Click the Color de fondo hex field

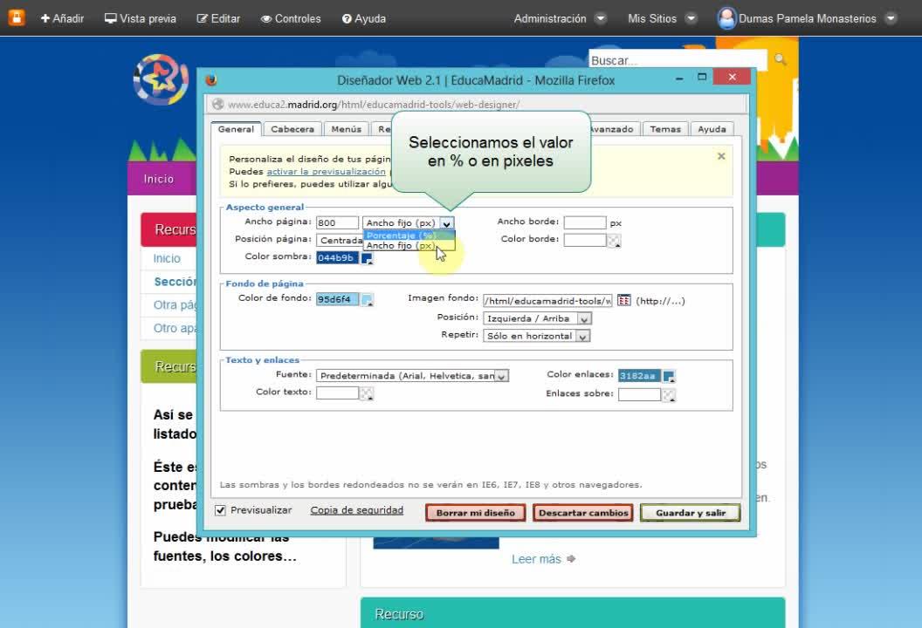click(337, 299)
